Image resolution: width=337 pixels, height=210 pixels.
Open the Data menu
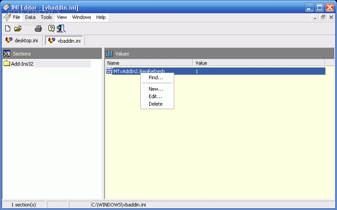click(x=30, y=17)
